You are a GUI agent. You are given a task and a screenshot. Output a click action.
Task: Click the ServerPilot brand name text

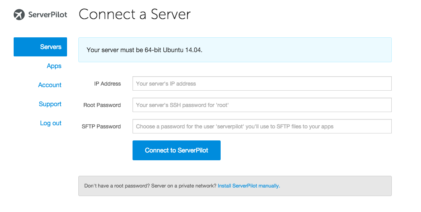[x=48, y=14]
